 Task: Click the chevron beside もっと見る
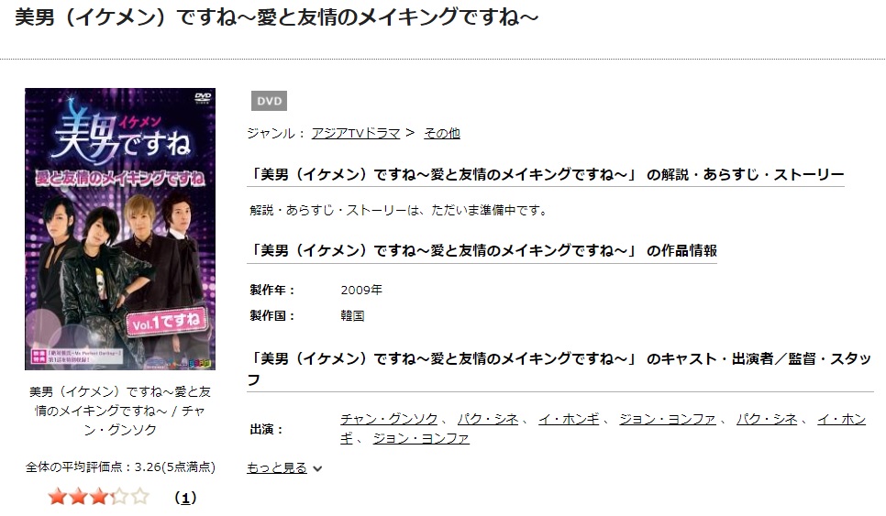(317, 468)
